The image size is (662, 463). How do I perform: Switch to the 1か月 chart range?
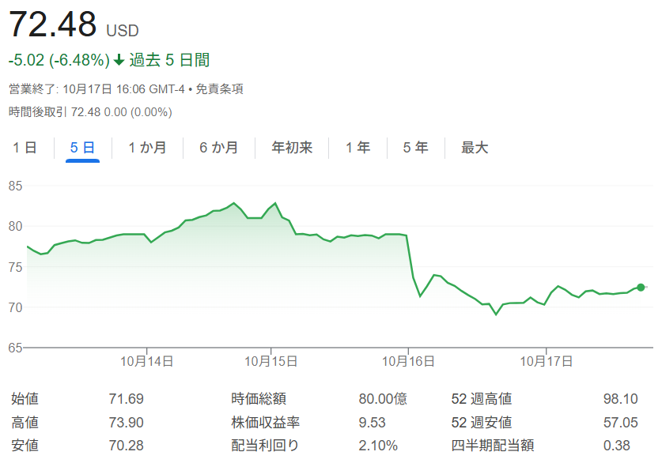(x=147, y=148)
